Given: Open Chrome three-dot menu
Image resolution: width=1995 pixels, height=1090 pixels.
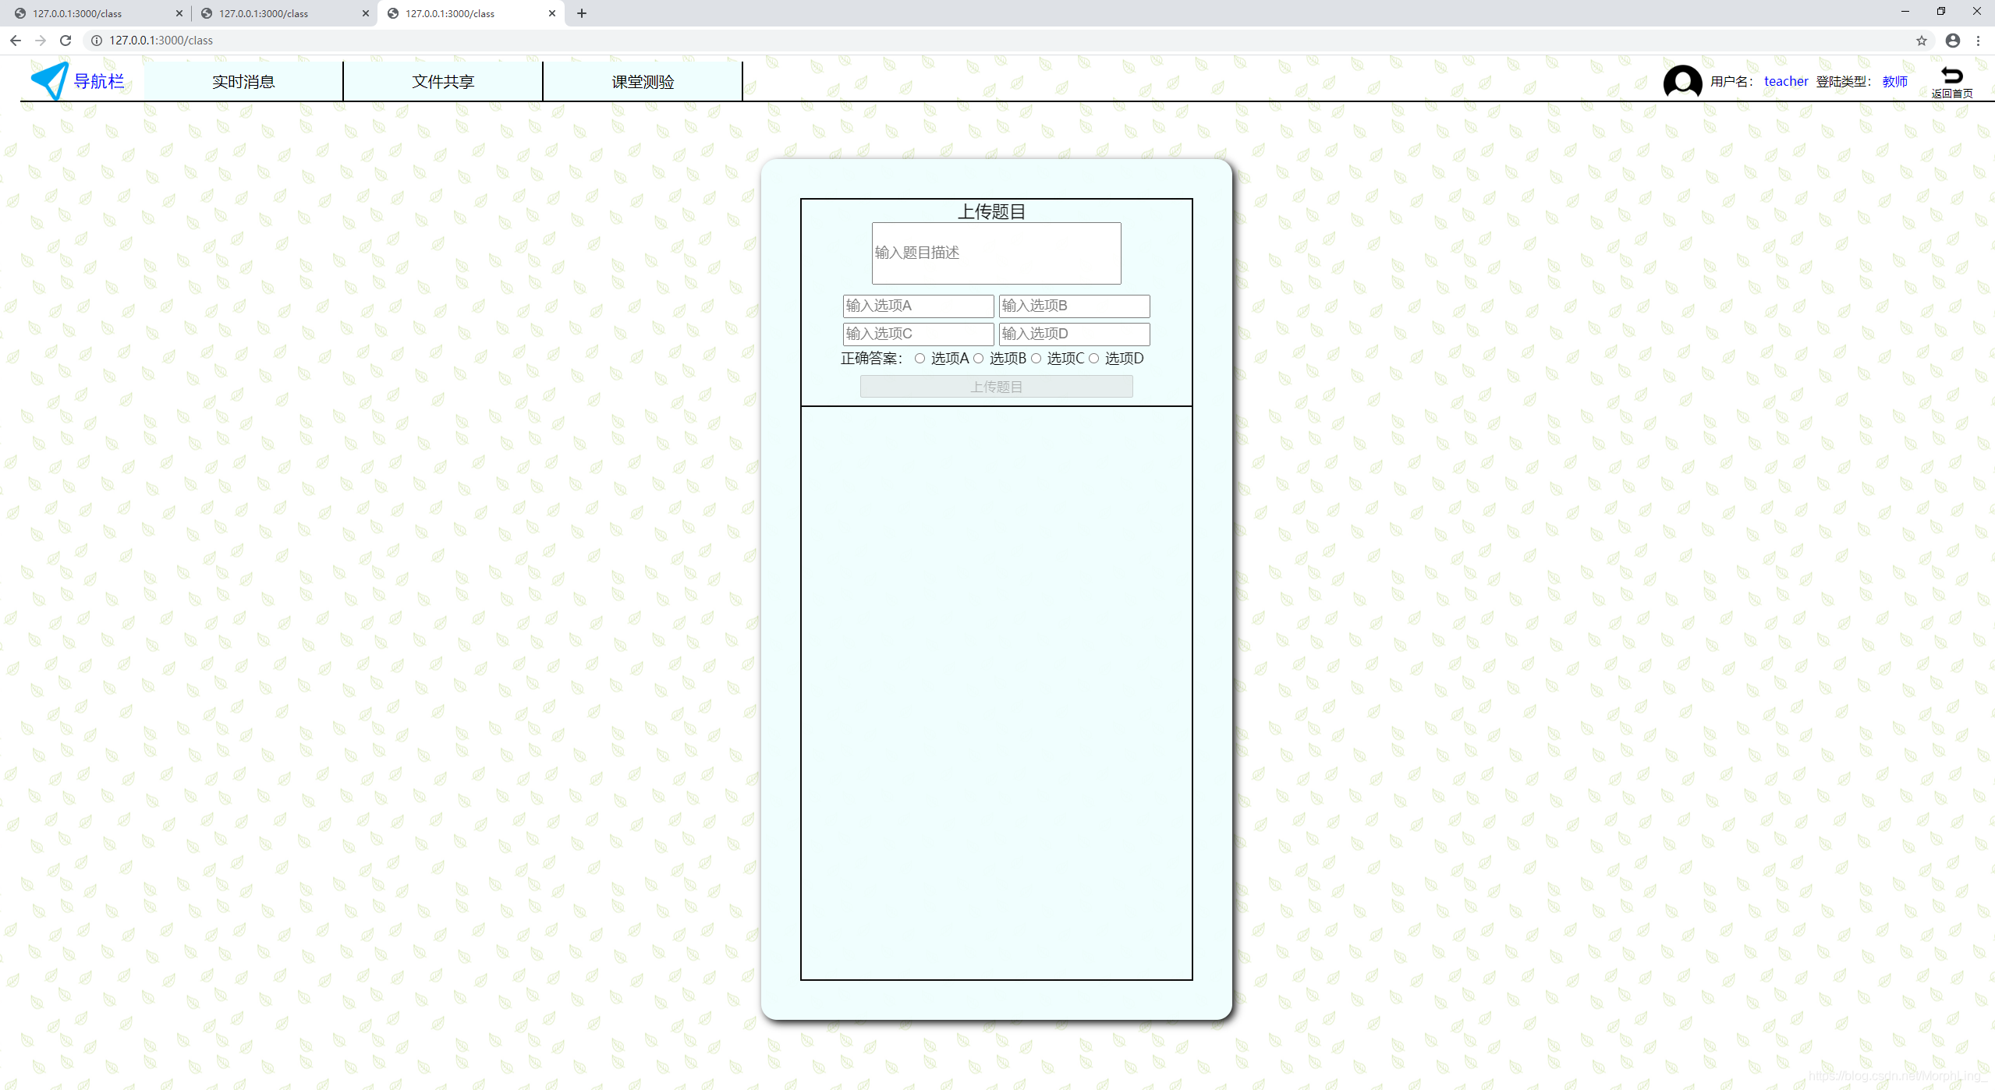Looking at the screenshot, I should (1978, 41).
